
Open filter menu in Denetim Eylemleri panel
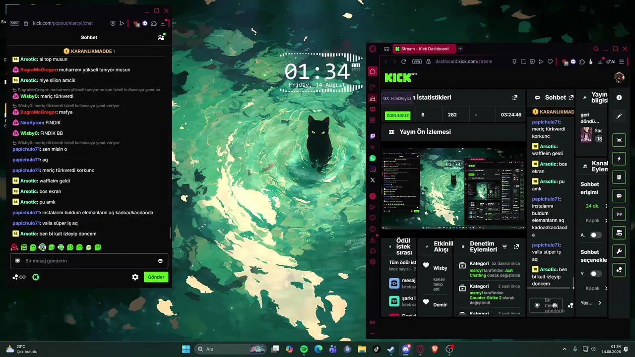[505, 246]
